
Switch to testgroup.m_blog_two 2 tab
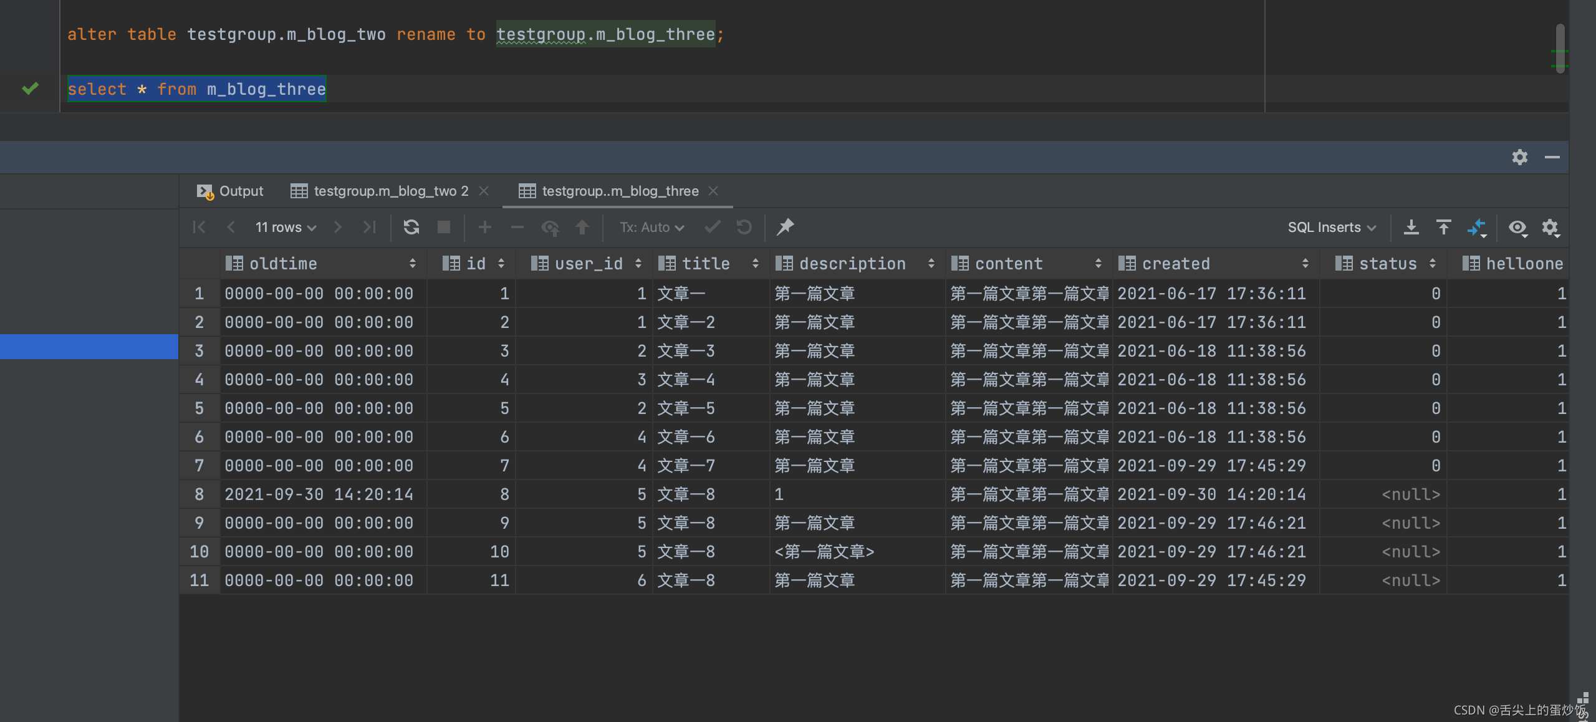click(390, 191)
